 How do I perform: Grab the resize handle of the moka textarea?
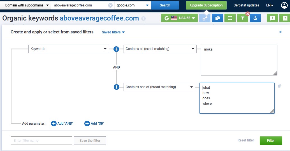[x=275, y=73]
